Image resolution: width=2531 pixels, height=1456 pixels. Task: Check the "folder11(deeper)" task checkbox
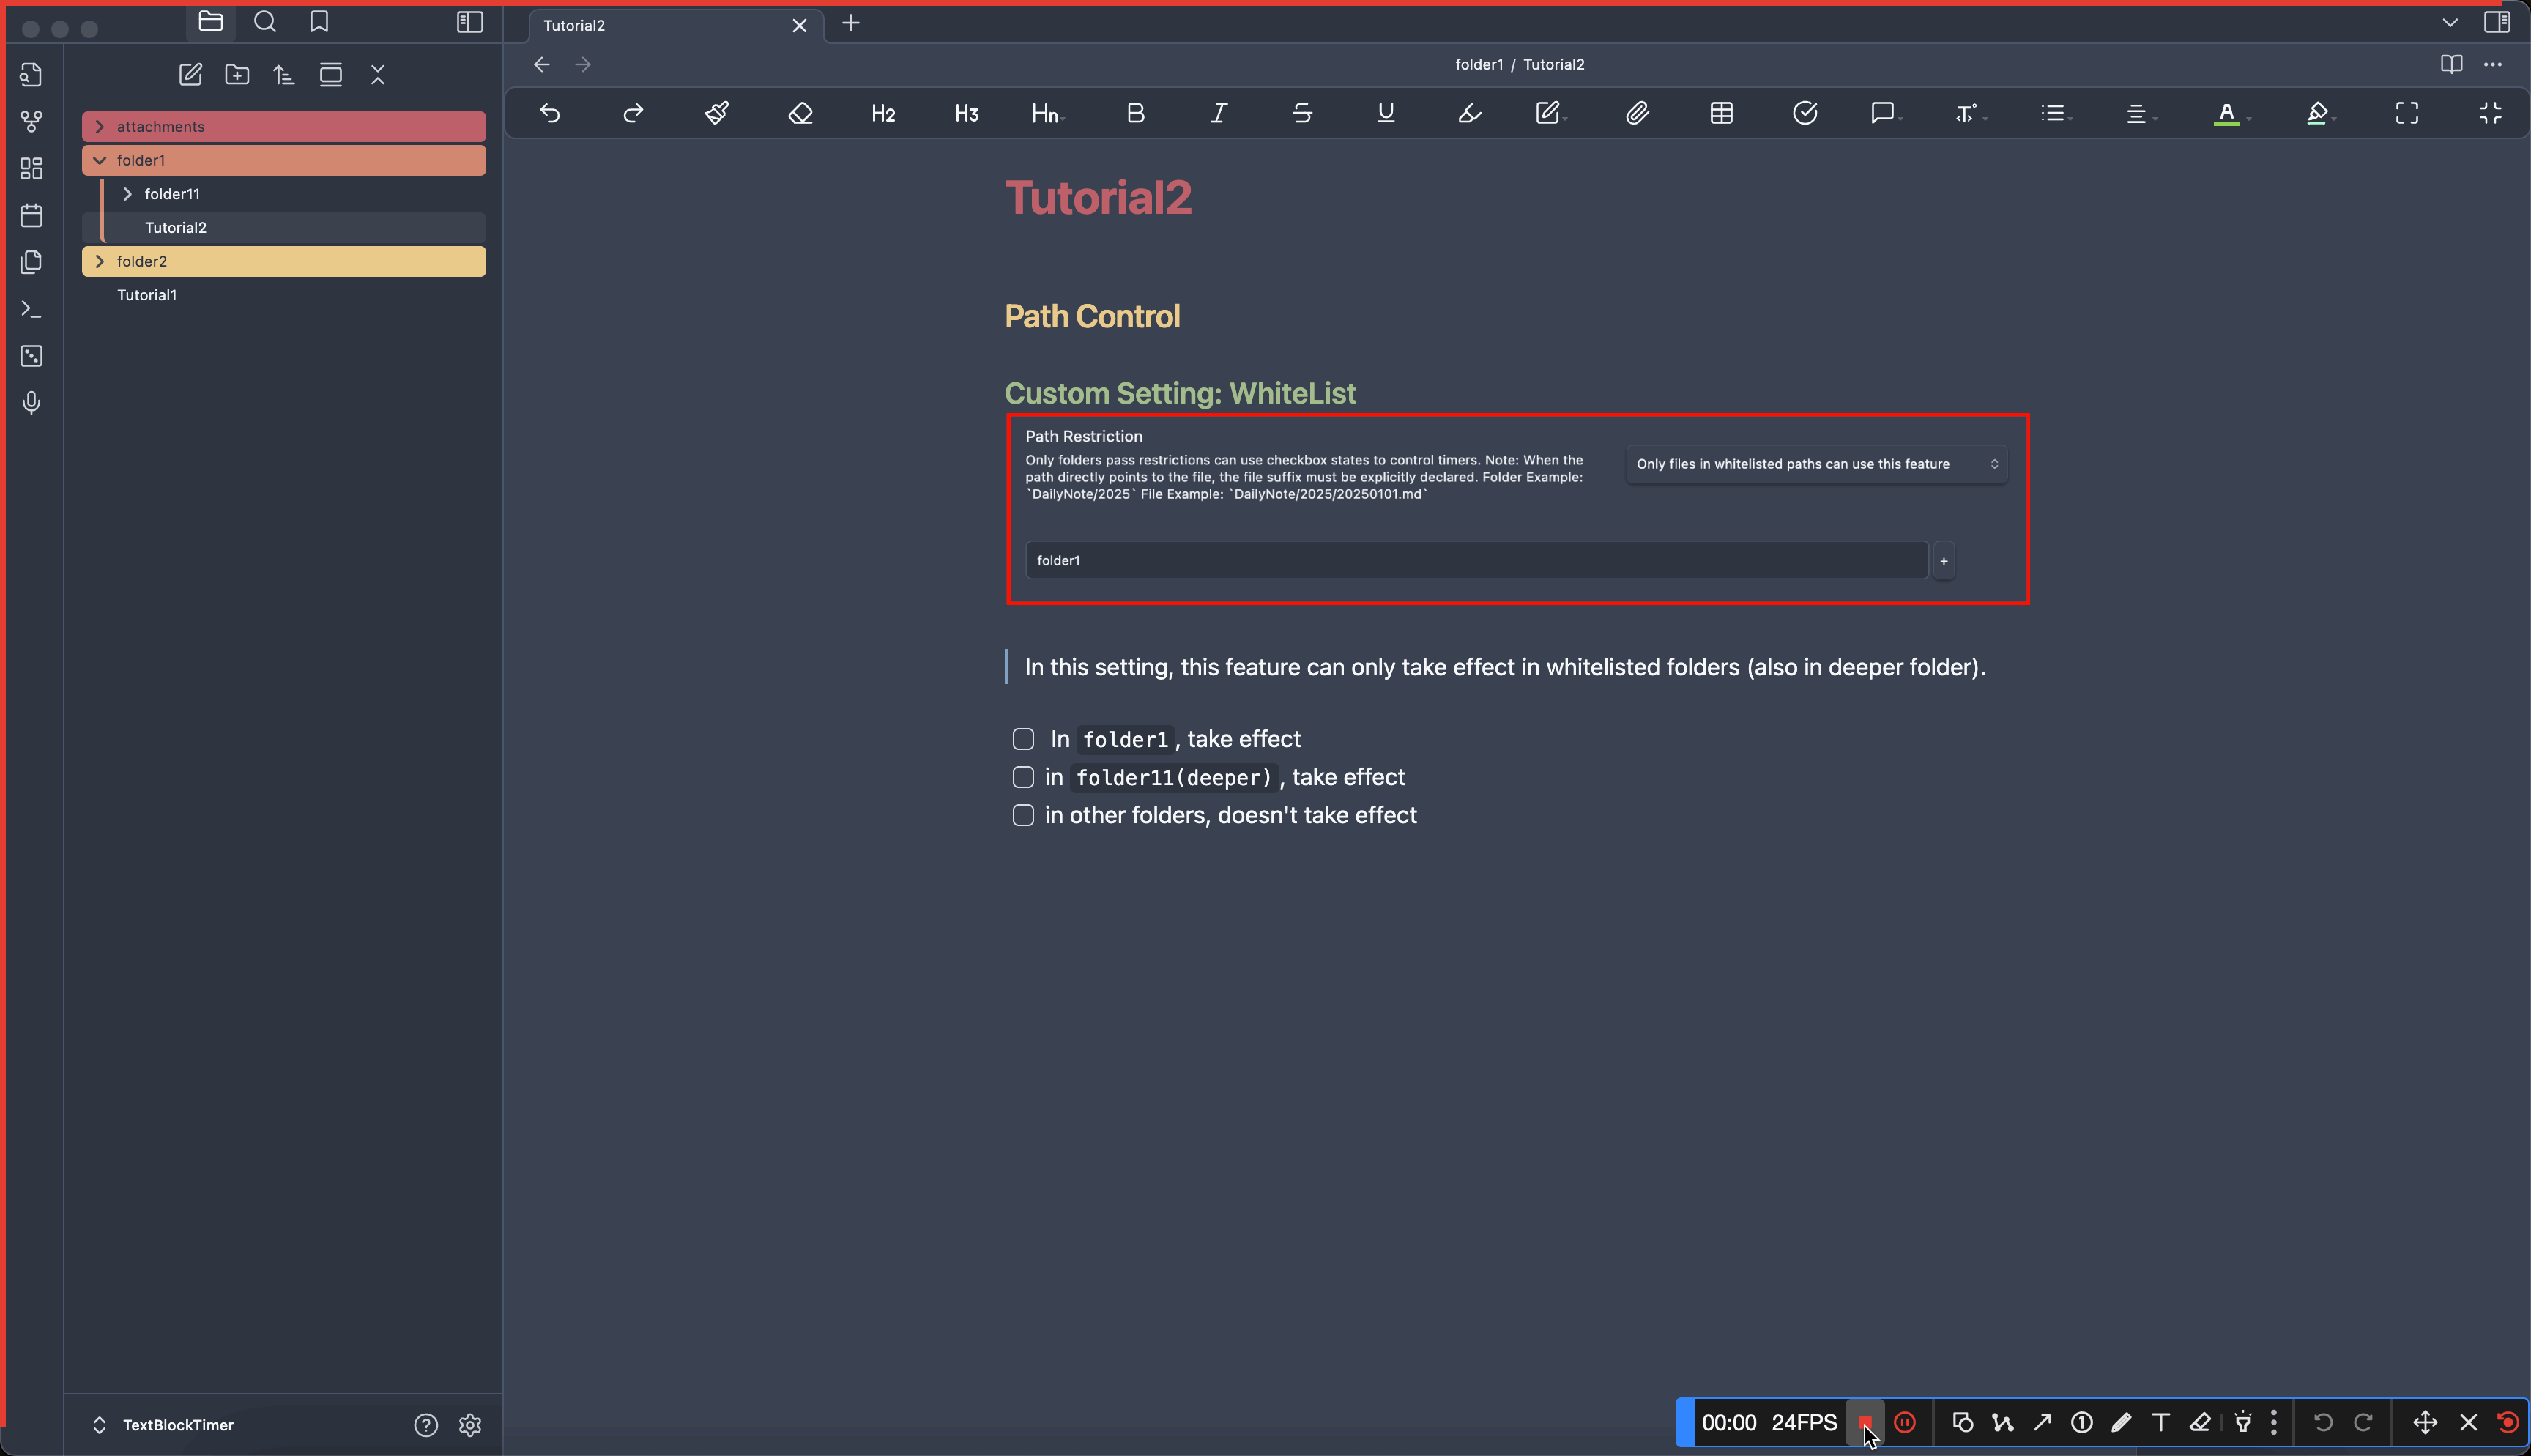[1022, 777]
